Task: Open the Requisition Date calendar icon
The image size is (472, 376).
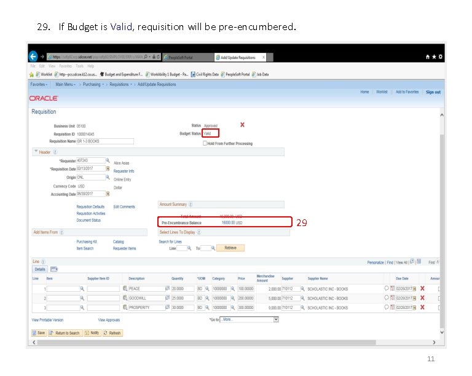Action: coord(108,169)
